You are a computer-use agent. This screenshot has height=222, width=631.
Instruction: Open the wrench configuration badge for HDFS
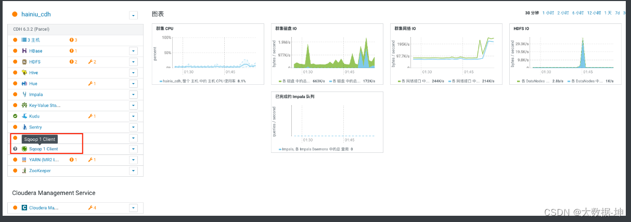click(92, 62)
